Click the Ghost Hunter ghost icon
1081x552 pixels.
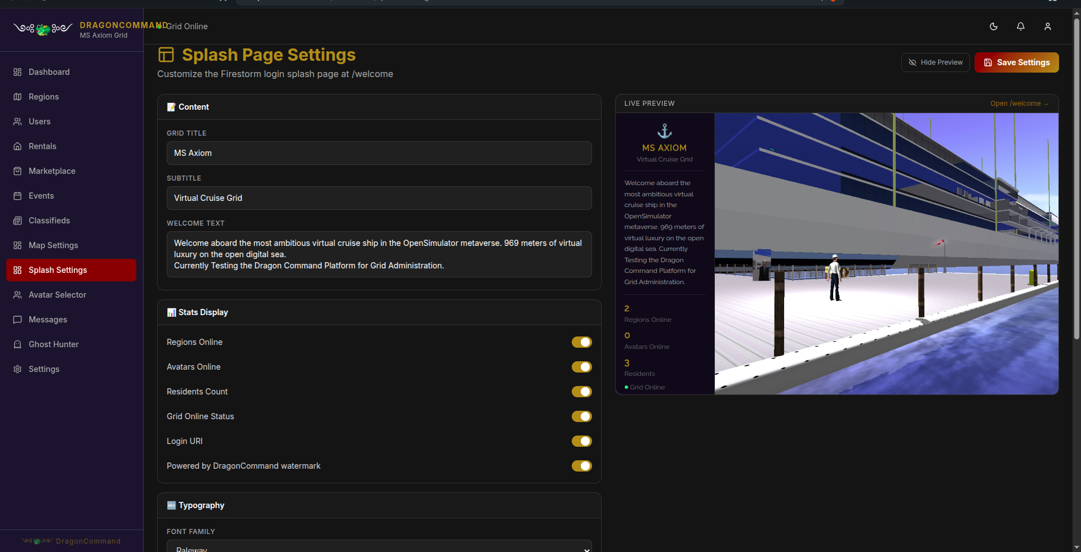17,344
